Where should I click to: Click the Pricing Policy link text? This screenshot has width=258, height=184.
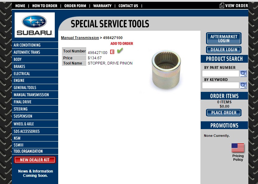(x=238, y=158)
